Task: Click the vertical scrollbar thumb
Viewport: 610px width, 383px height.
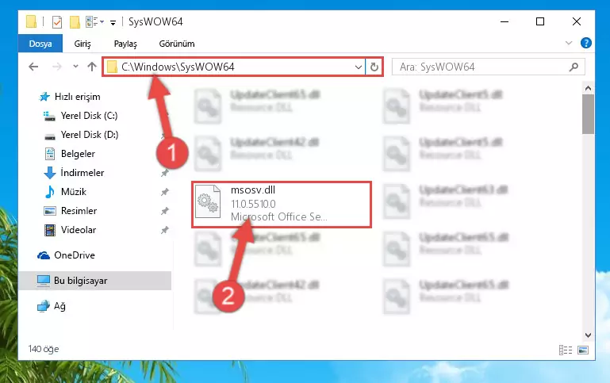Action: [588, 114]
